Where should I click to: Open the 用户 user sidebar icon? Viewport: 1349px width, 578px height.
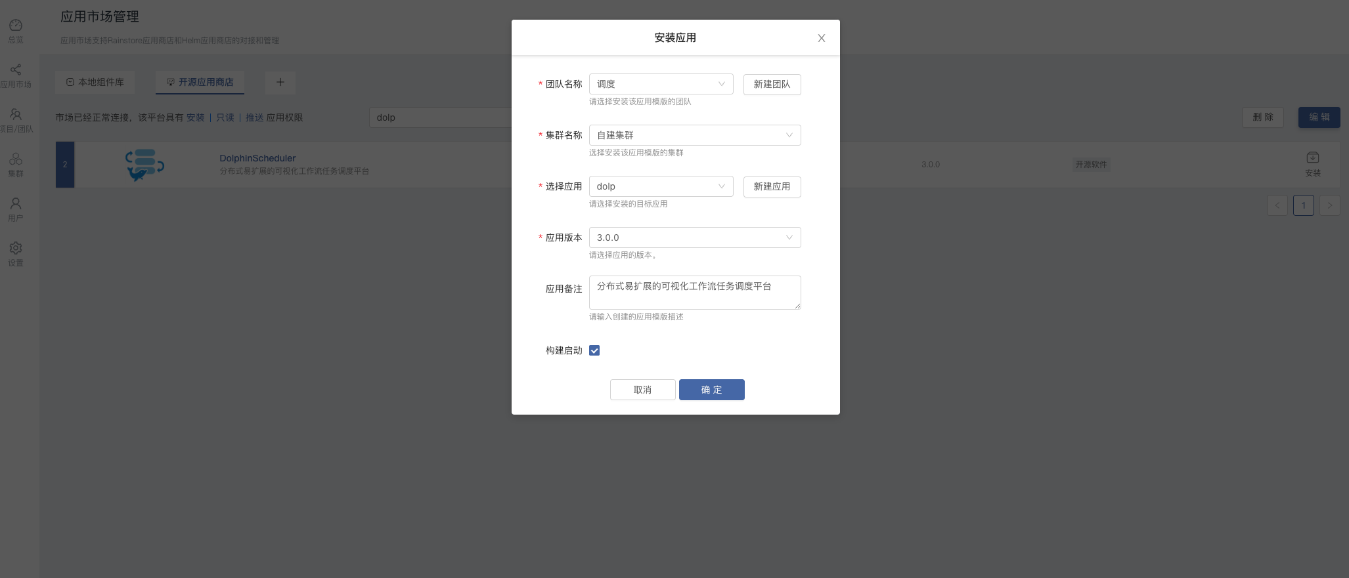[x=16, y=204]
